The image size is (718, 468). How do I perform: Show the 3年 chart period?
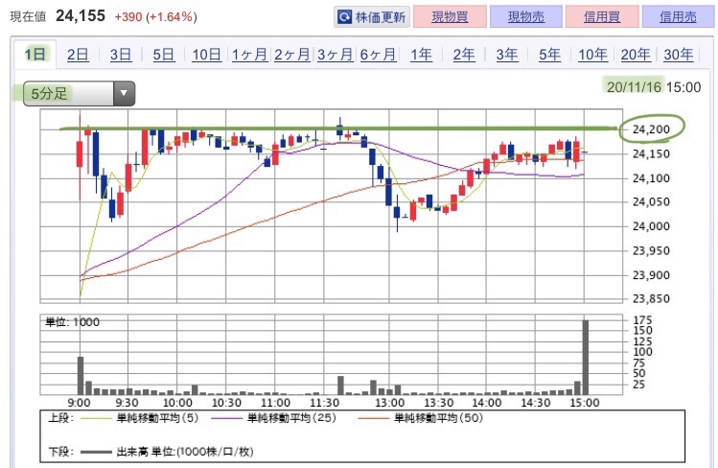[x=507, y=55]
